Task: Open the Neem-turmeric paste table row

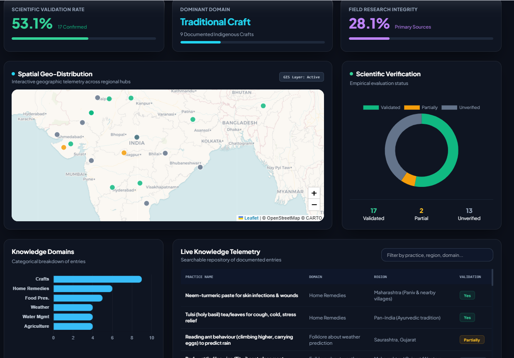Action: click(336, 295)
